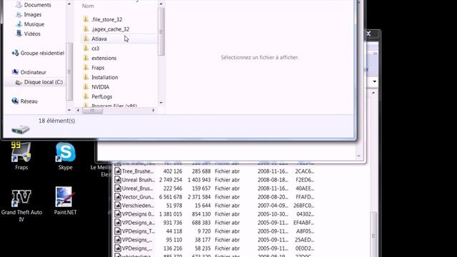Close the background window with X button
This screenshot has width=457, height=257.
[368, 34]
